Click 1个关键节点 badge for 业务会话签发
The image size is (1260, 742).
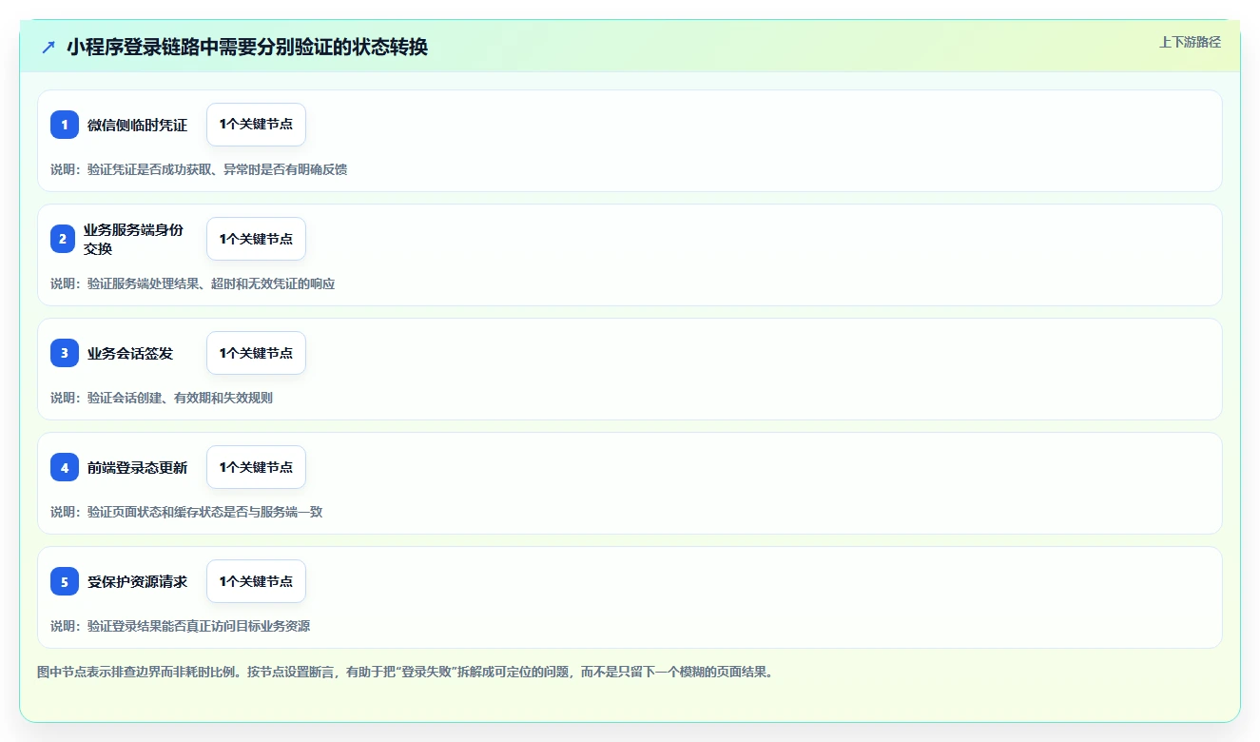(x=256, y=353)
